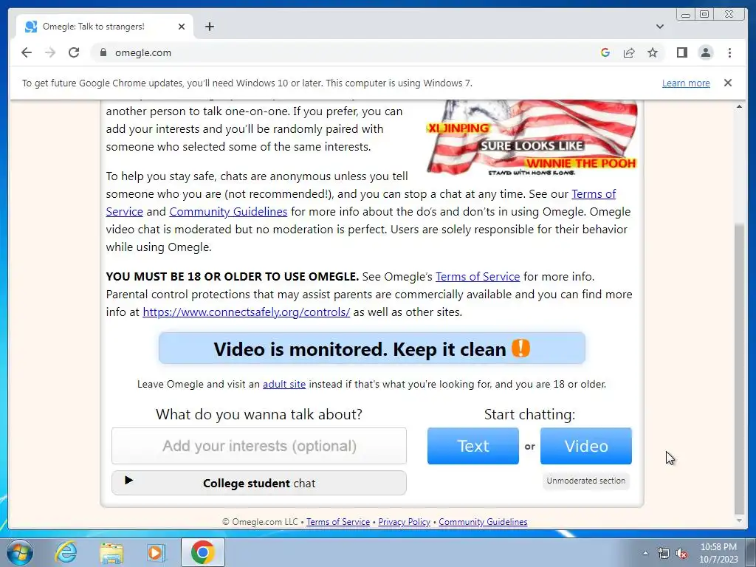Start a Text chat
The height and width of the screenshot is (567, 756).
point(473,446)
